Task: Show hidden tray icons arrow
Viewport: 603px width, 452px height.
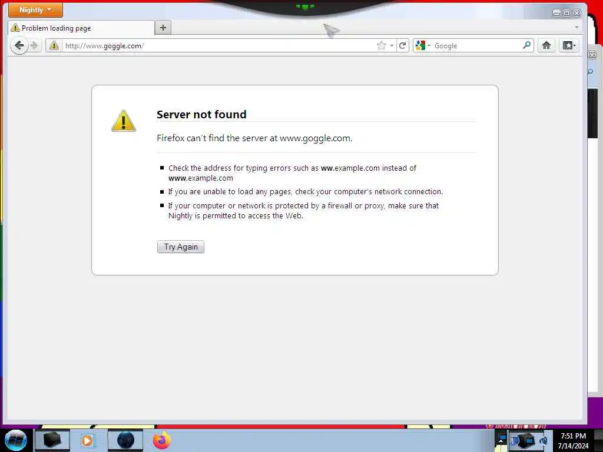Action: tap(501, 440)
